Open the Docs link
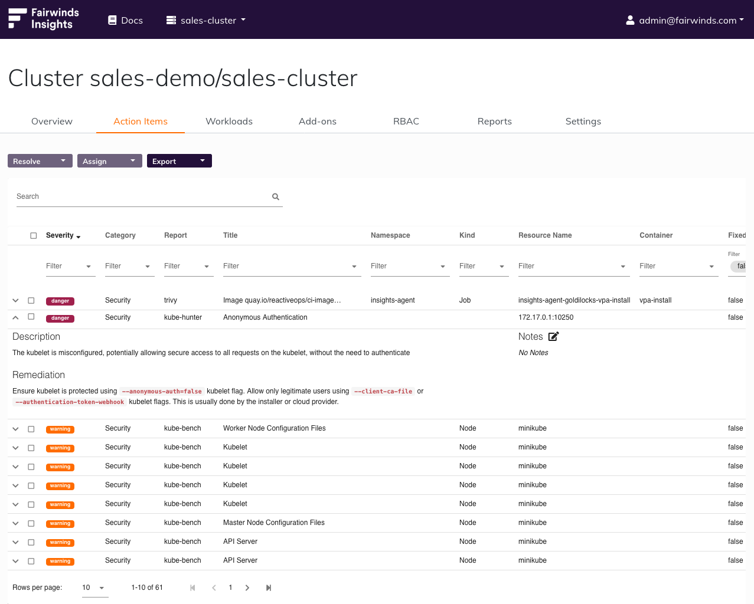Viewport: 754px width, 604px height. 125,20
